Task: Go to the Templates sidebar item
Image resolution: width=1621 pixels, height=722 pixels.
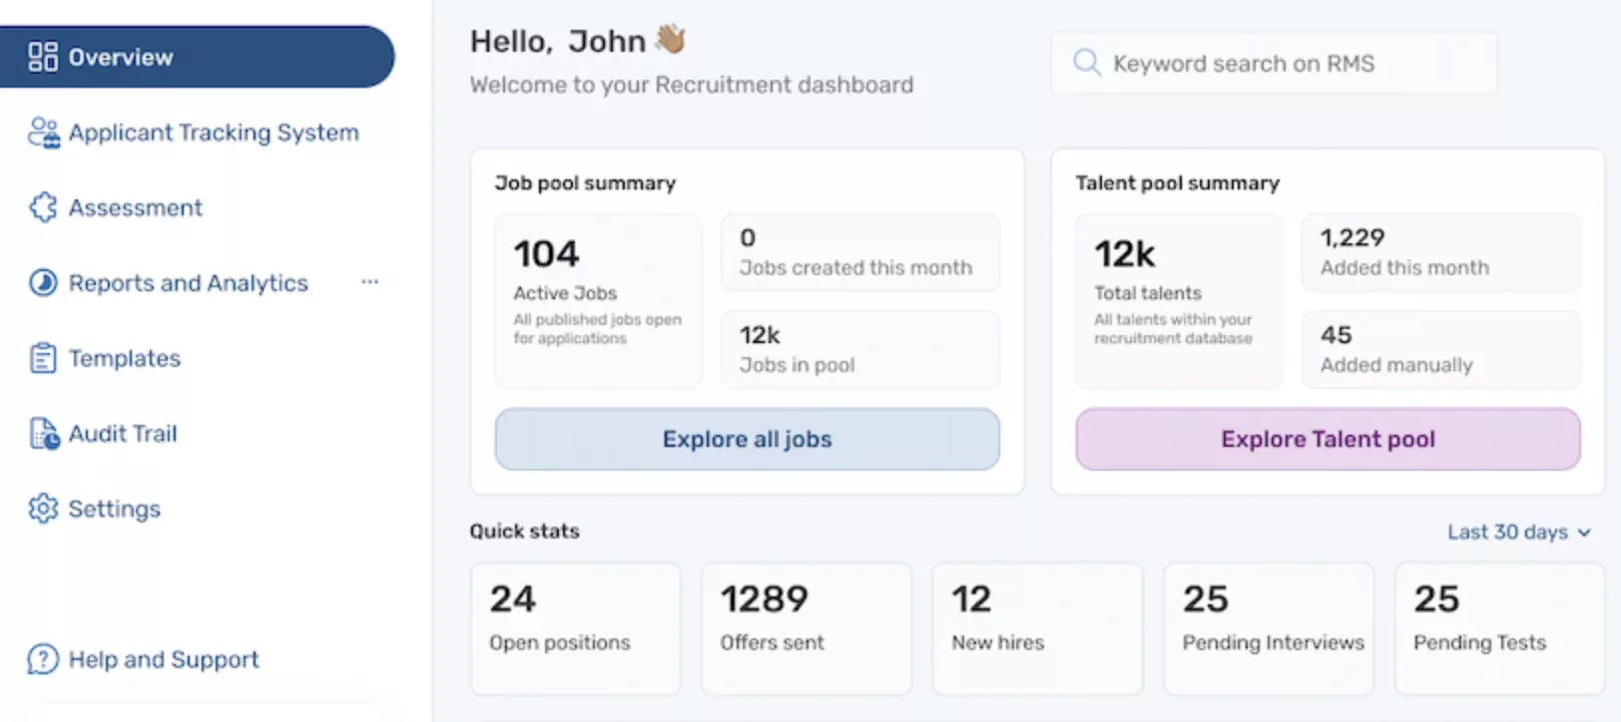Action: pos(124,358)
